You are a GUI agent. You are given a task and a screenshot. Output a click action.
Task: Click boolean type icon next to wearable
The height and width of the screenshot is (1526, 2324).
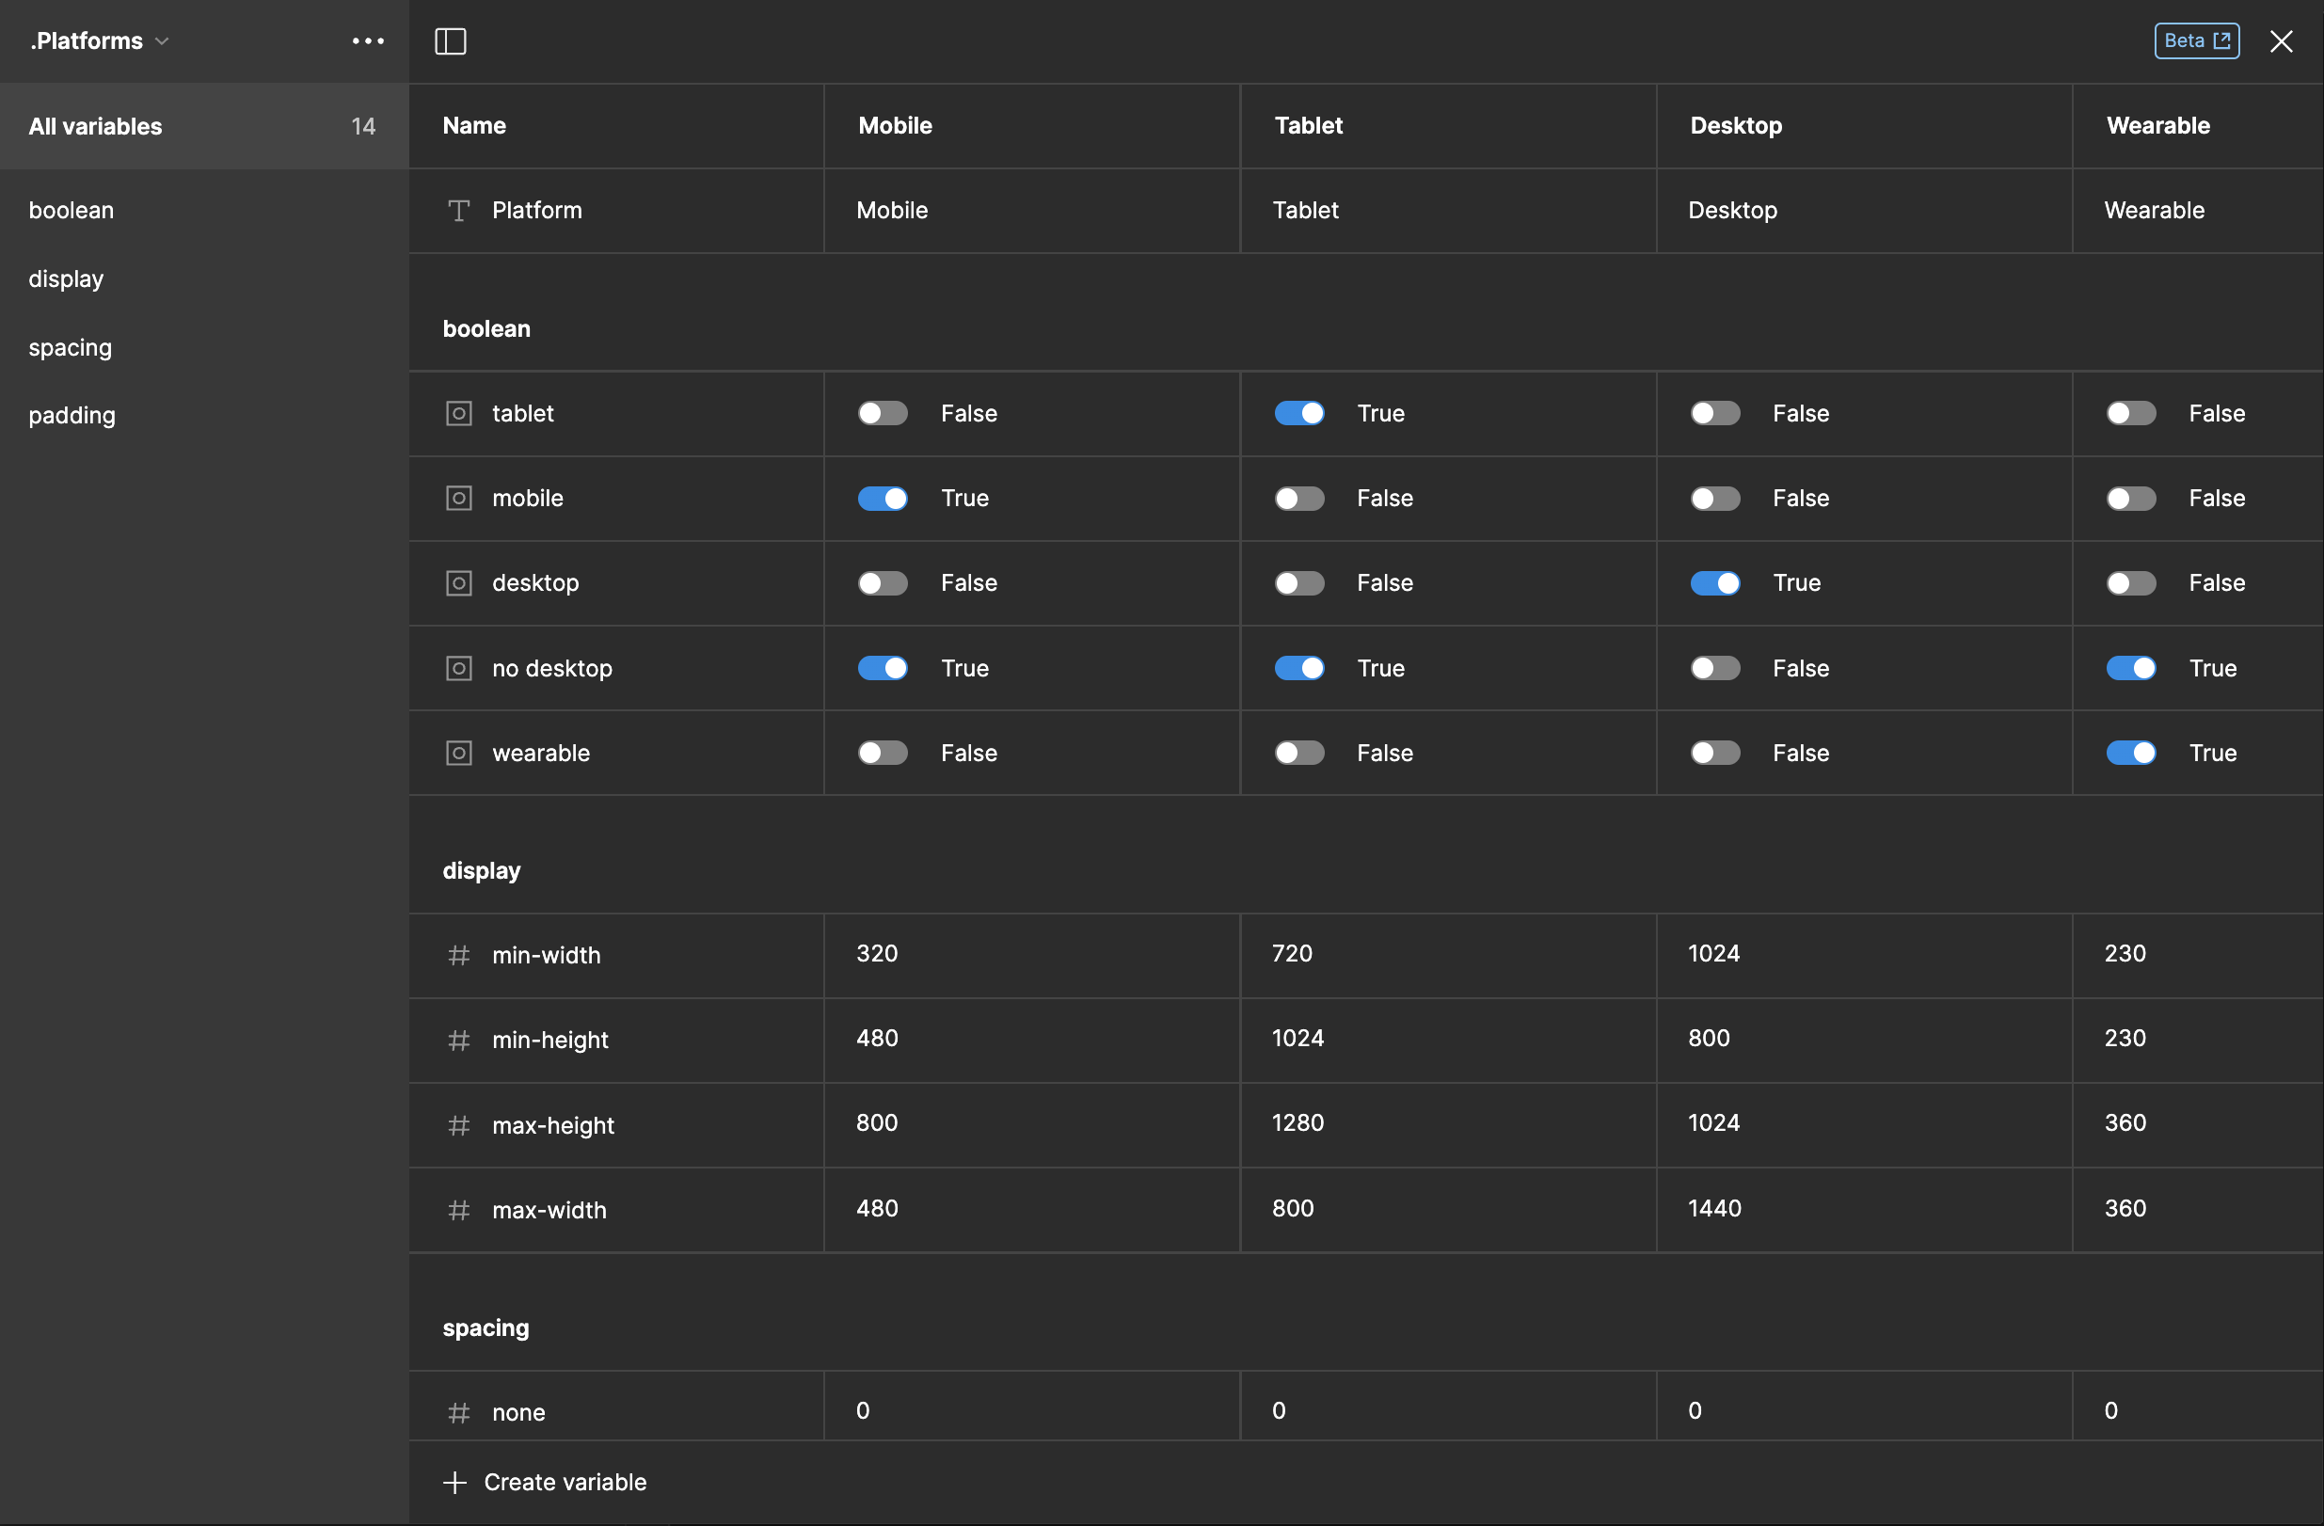(x=458, y=753)
